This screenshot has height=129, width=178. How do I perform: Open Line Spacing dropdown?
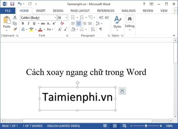point(102,24)
